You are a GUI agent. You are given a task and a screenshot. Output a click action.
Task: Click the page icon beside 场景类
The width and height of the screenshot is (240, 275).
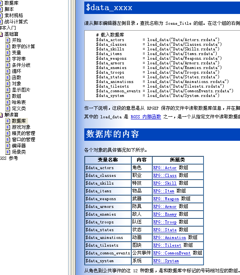point(8,152)
